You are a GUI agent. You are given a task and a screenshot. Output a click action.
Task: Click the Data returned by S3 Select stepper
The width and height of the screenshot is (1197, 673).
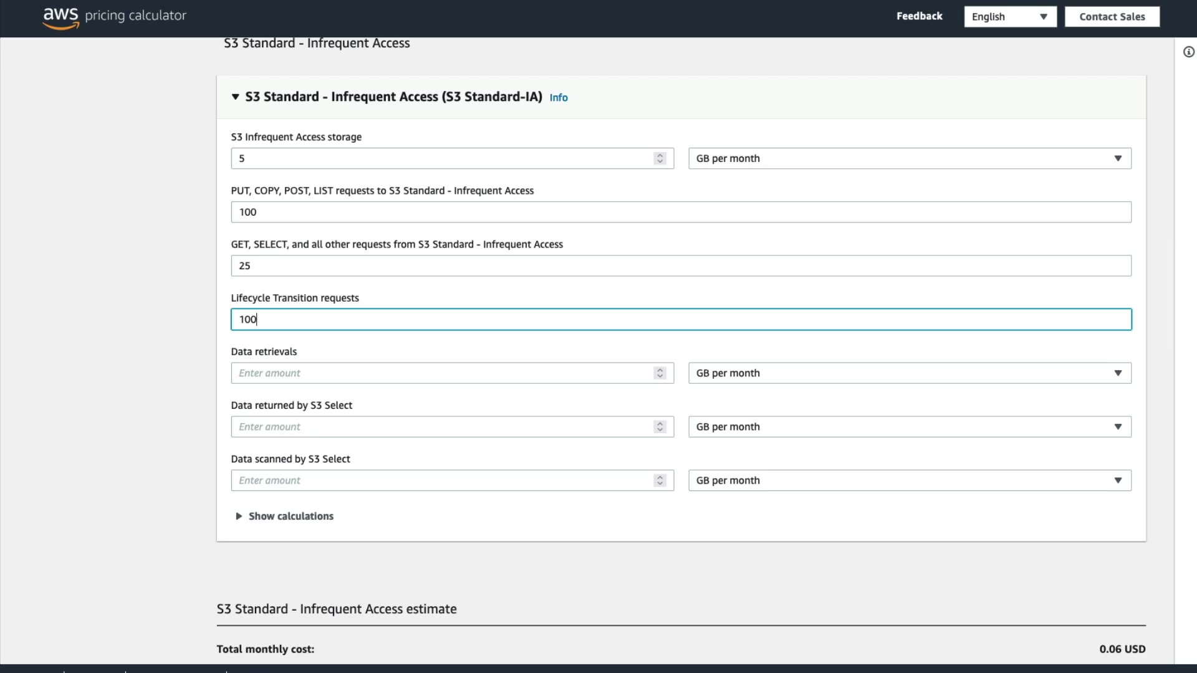point(660,427)
